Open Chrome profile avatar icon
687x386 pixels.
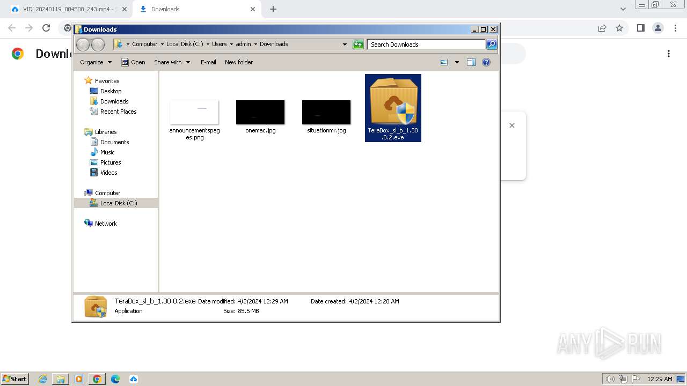(657, 28)
